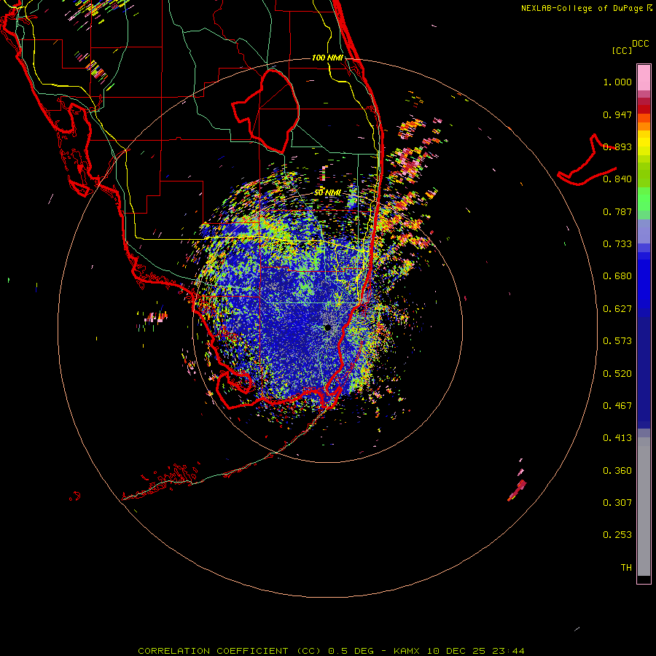Viewport: 656px width, 656px height.
Task: Click the pink segment of the color bar
Action: [644, 78]
